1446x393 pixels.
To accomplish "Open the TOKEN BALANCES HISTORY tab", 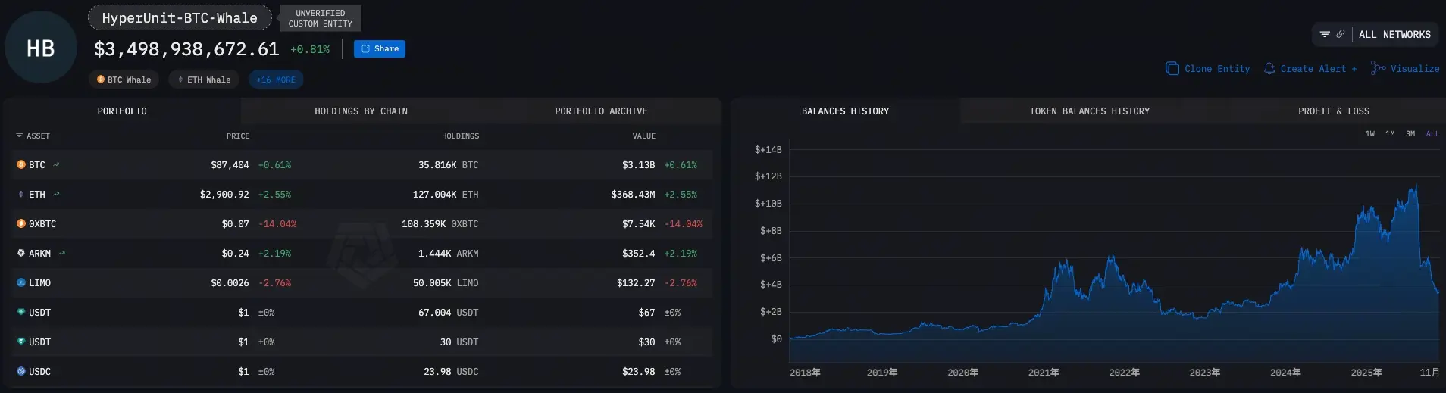I will pos(1089,111).
